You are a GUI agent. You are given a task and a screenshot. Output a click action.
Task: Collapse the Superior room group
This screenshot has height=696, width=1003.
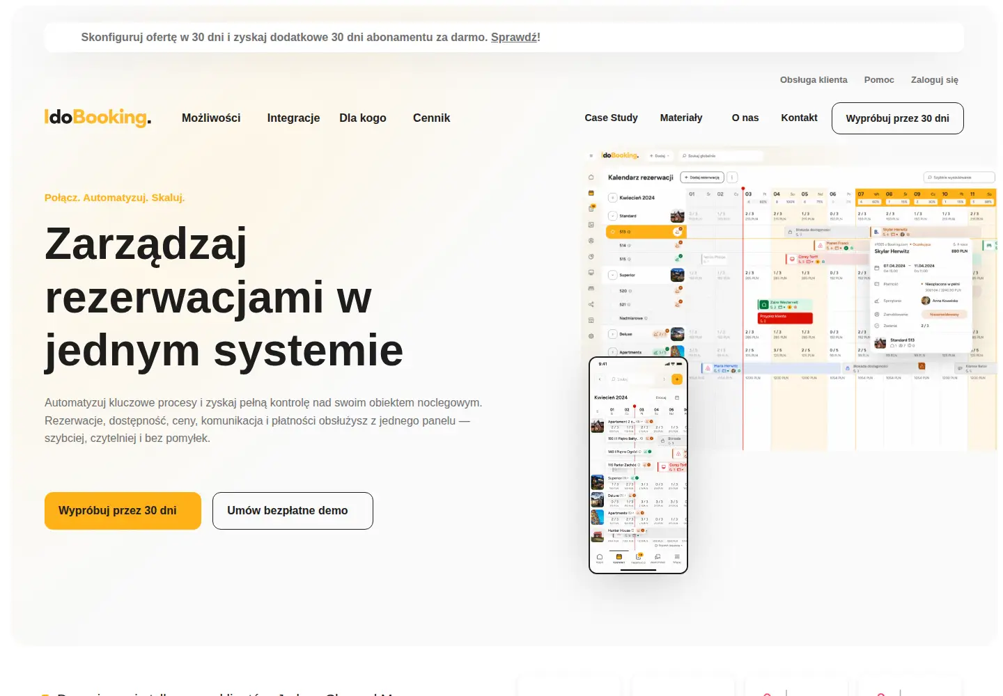[612, 275]
